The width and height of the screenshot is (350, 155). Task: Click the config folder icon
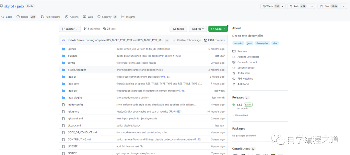(x=64, y=63)
